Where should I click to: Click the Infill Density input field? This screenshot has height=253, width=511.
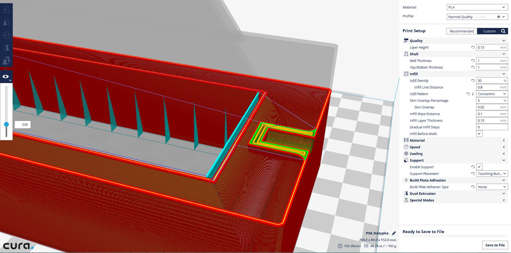pyautogui.click(x=490, y=81)
